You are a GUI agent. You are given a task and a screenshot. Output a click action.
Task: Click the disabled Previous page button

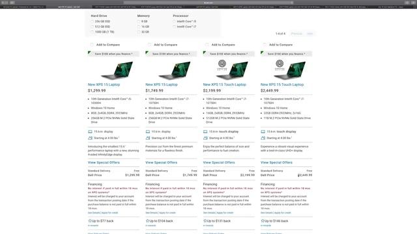pyautogui.click(x=296, y=34)
